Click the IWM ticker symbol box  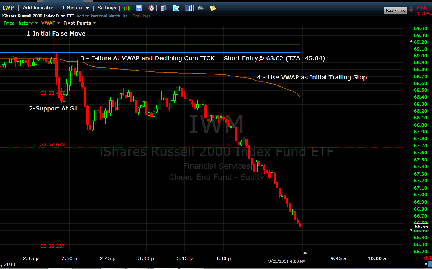pyautogui.click(x=9, y=8)
